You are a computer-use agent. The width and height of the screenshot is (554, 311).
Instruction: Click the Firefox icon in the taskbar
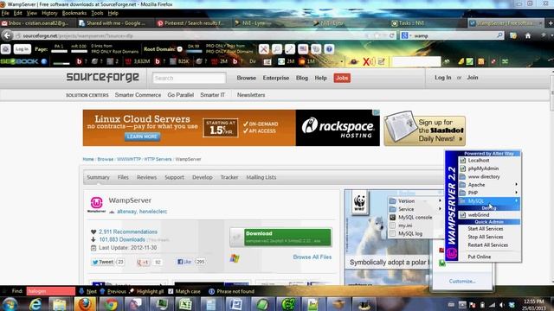[x=85, y=304]
